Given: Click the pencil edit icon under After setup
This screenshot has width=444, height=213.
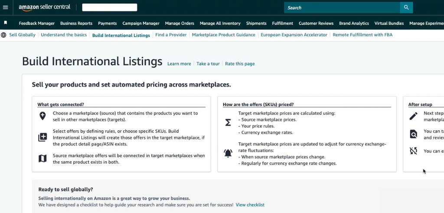Looking at the screenshot, I should pyautogui.click(x=413, y=116).
